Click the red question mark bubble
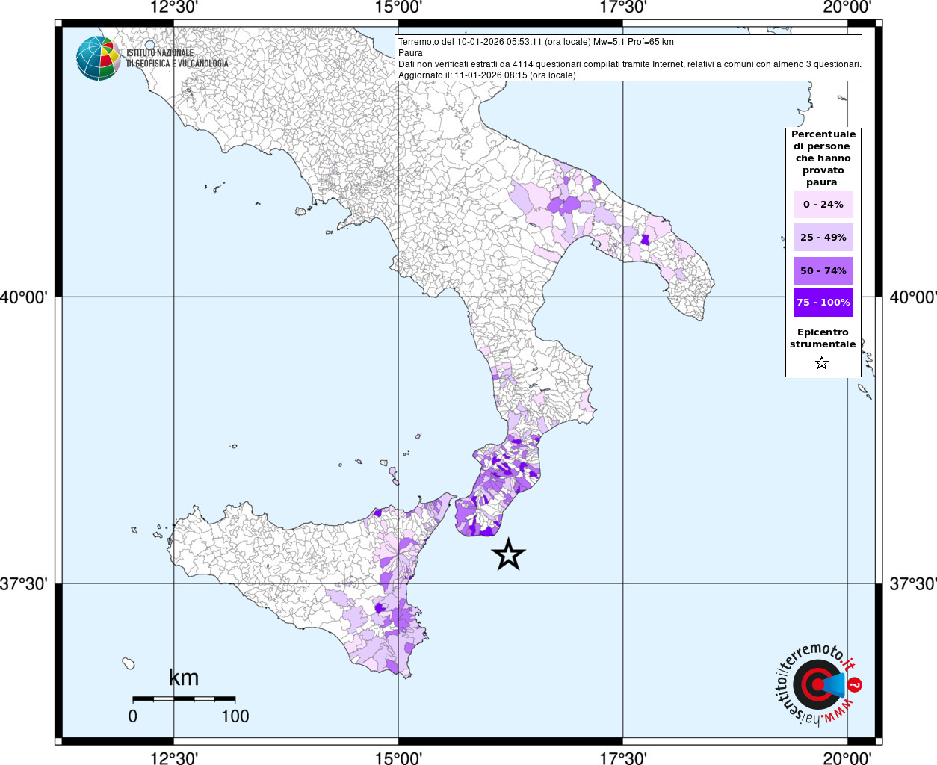Viewport: 937px width, 765px height. tap(856, 684)
